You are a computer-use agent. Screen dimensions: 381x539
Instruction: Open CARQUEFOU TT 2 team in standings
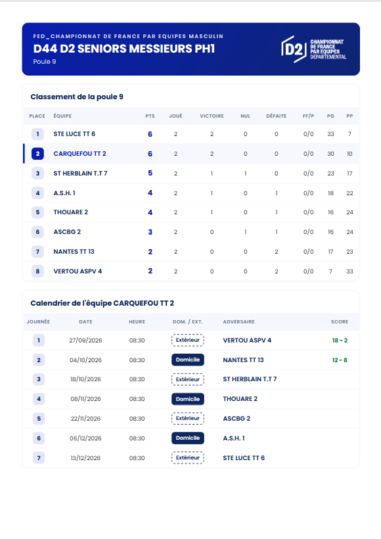(x=79, y=154)
